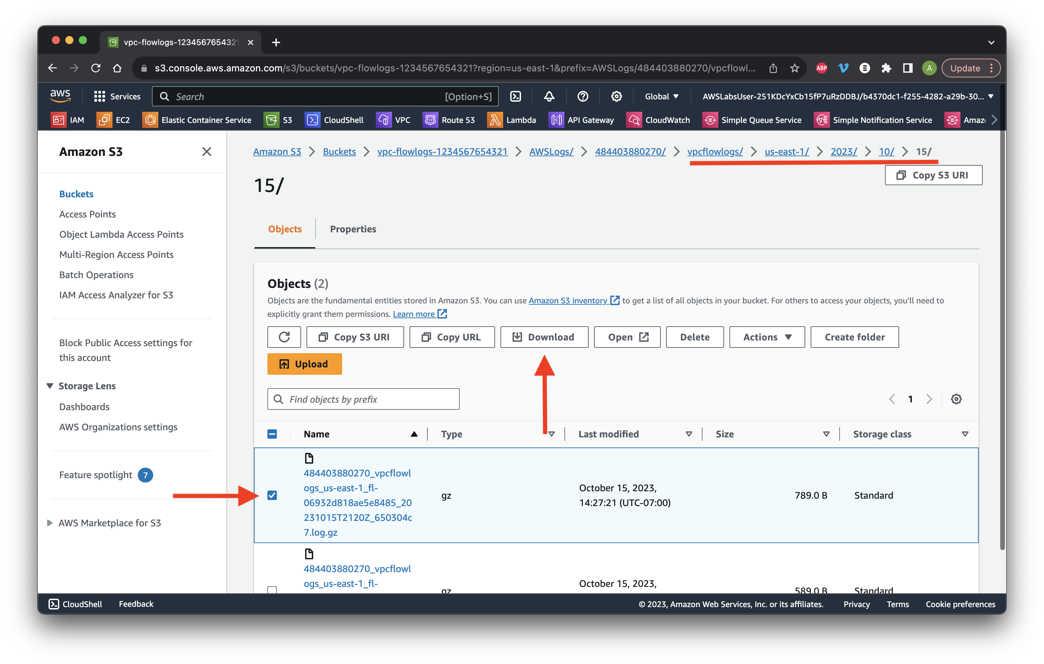Image resolution: width=1044 pixels, height=664 pixels.
Task: Sort objects by Last modified column
Action: coord(608,434)
